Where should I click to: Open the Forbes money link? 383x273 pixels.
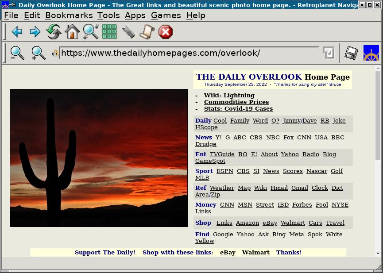pos(302,205)
